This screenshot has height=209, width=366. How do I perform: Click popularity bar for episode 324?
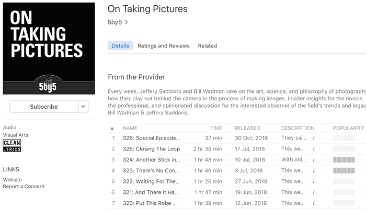coord(344,160)
